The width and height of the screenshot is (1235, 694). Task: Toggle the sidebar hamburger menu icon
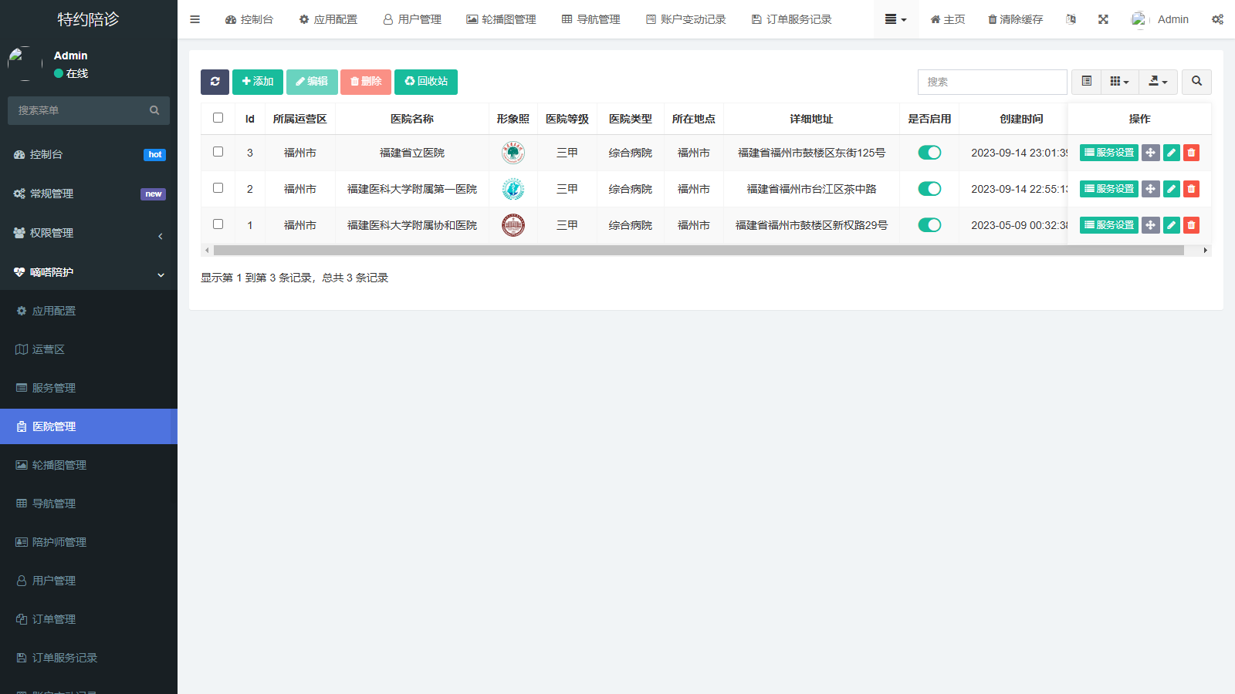coord(195,19)
